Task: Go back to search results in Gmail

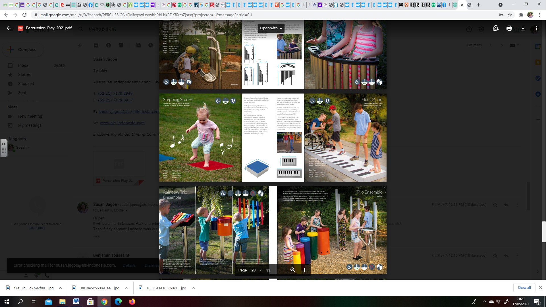Action: 80,45
